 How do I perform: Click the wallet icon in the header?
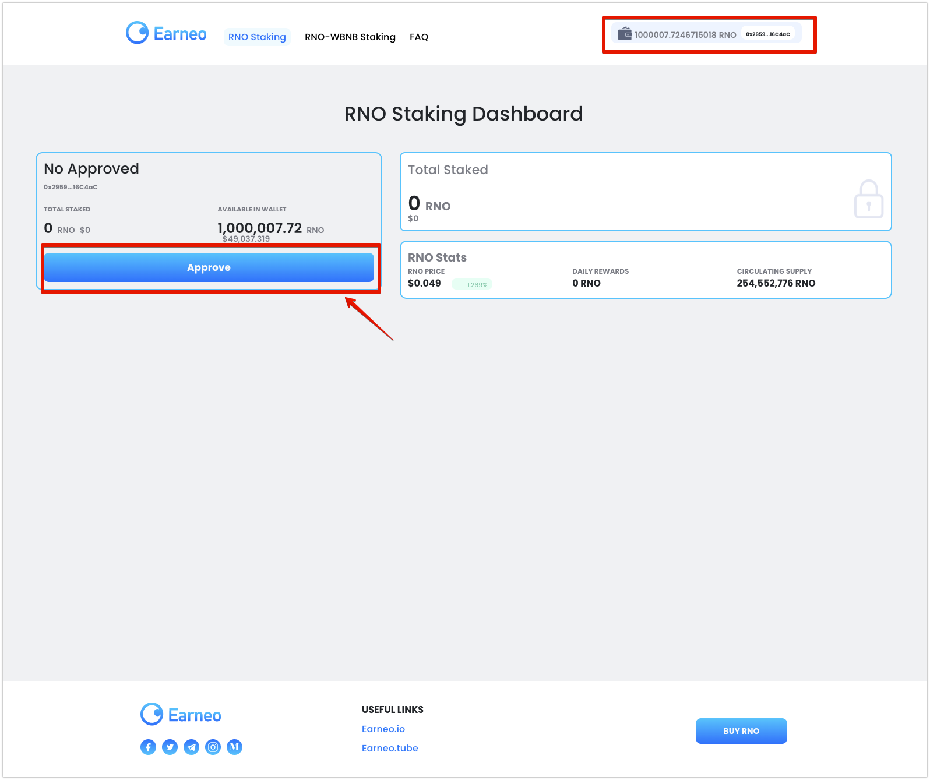point(625,34)
